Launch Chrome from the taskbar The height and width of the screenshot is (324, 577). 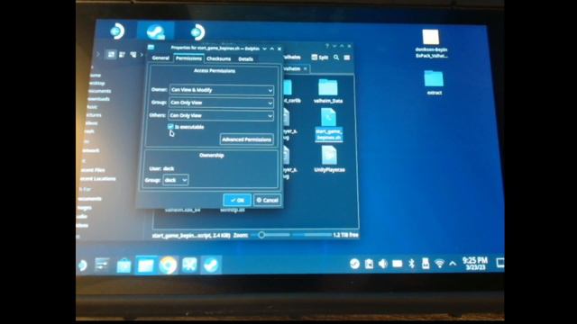click(168, 265)
